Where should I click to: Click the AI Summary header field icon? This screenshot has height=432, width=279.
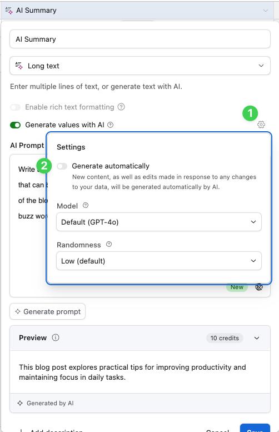(x=9, y=11)
